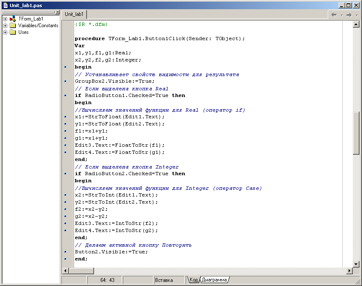This screenshot has width=362, height=286.
Task: Set breakpoint on g1:=x1+y1 line gutter dot
Action: pyautogui.click(x=65, y=138)
